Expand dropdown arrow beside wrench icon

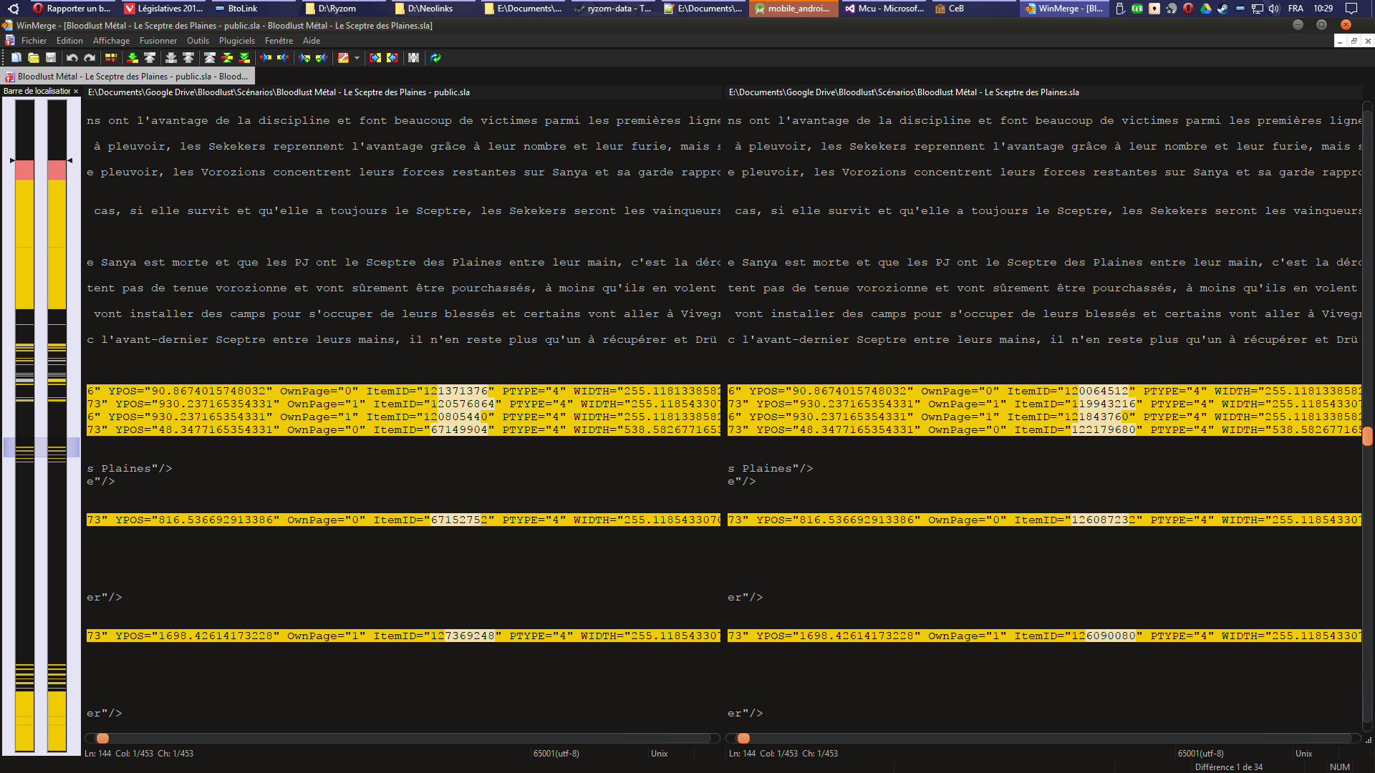click(x=357, y=58)
